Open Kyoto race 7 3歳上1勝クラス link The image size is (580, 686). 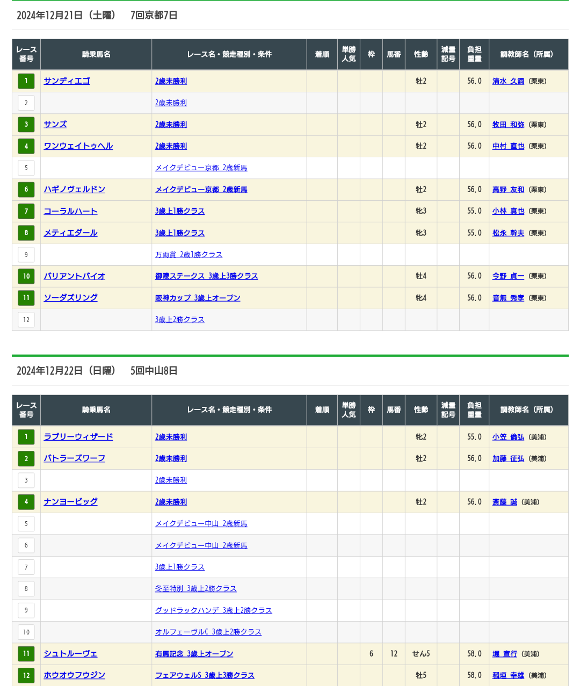click(x=180, y=211)
